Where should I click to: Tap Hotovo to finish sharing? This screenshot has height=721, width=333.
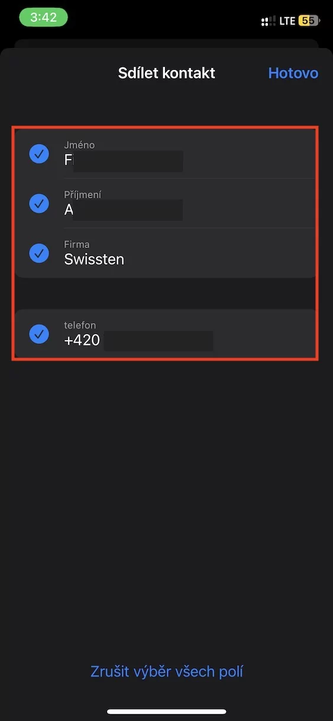[293, 73]
